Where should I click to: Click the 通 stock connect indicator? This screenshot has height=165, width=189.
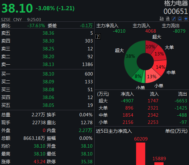[x=168, y=19]
